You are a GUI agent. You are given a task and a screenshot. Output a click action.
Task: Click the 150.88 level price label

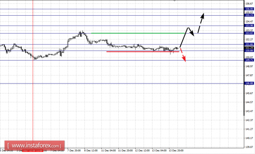(x=249, y=51)
